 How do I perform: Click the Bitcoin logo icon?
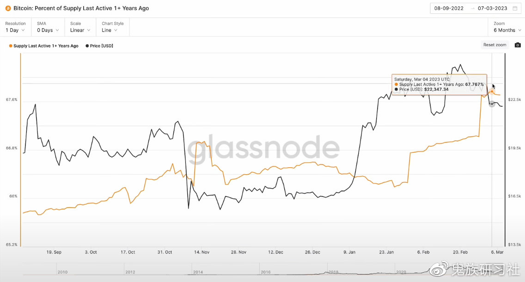click(8, 8)
